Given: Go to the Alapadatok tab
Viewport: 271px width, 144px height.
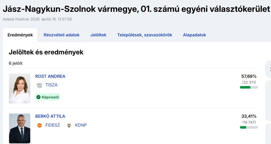Looking at the screenshot, I should click(x=194, y=35).
